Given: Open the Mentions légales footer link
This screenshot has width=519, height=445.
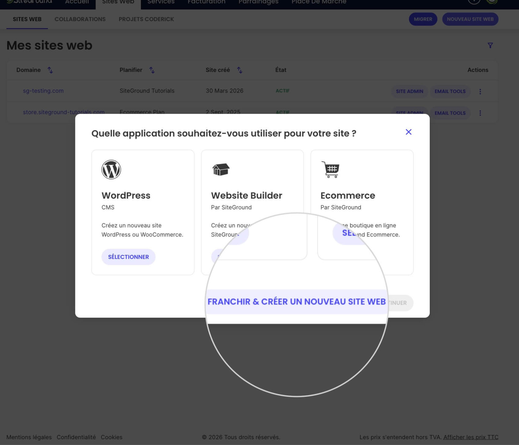Looking at the screenshot, I should [x=29, y=437].
